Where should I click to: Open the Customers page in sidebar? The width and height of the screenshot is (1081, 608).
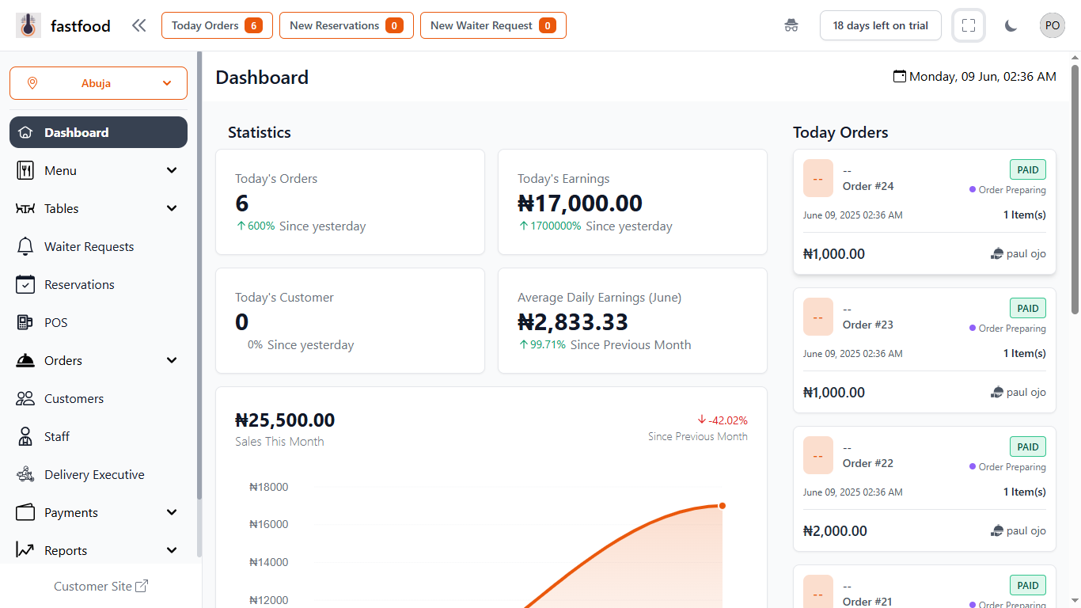[x=74, y=398]
